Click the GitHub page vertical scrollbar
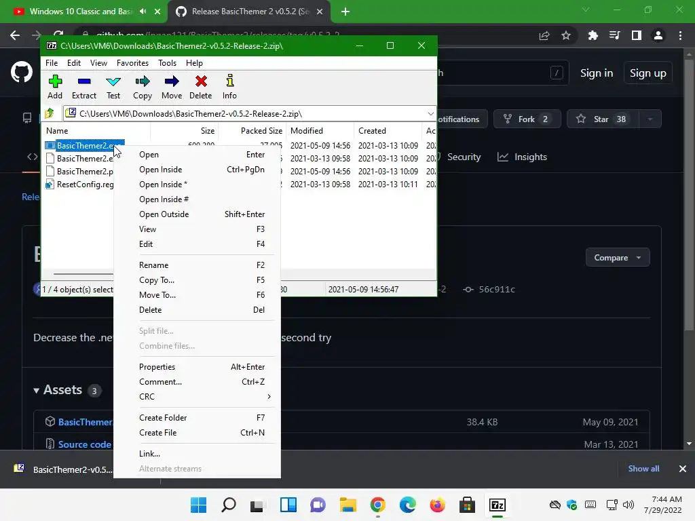The height and width of the screenshot is (521, 695). (x=689, y=195)
